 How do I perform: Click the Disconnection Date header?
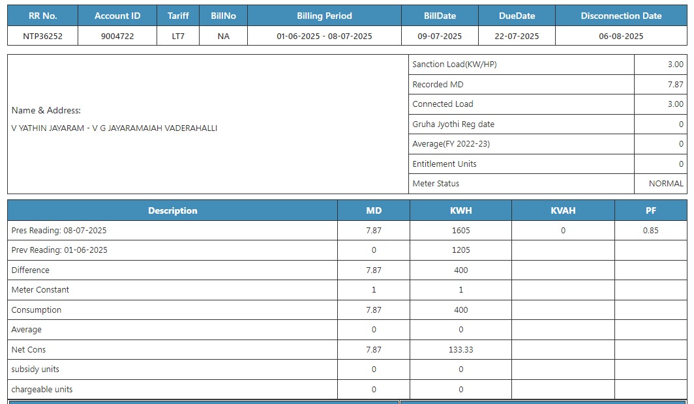(x=621, y=16)
